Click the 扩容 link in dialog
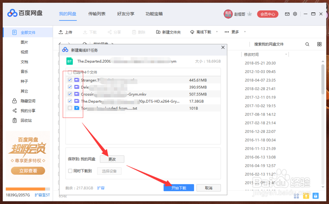Viewport: 329px width, 204px height. click(x=101, y=188)
